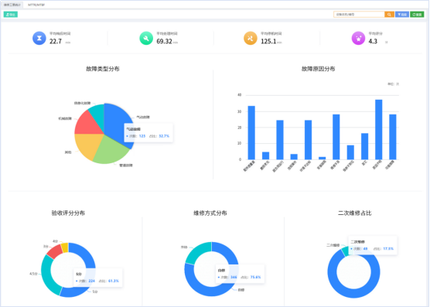The image size is (430, 307).
Task: Click the last bar of the fault cause chart
Action: coord(393,137)
